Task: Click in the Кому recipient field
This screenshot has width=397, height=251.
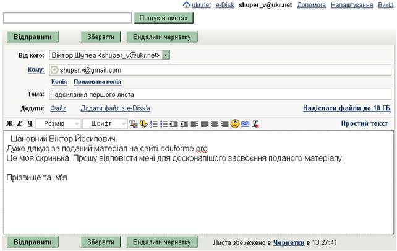Action: click(x=220, y=70)
